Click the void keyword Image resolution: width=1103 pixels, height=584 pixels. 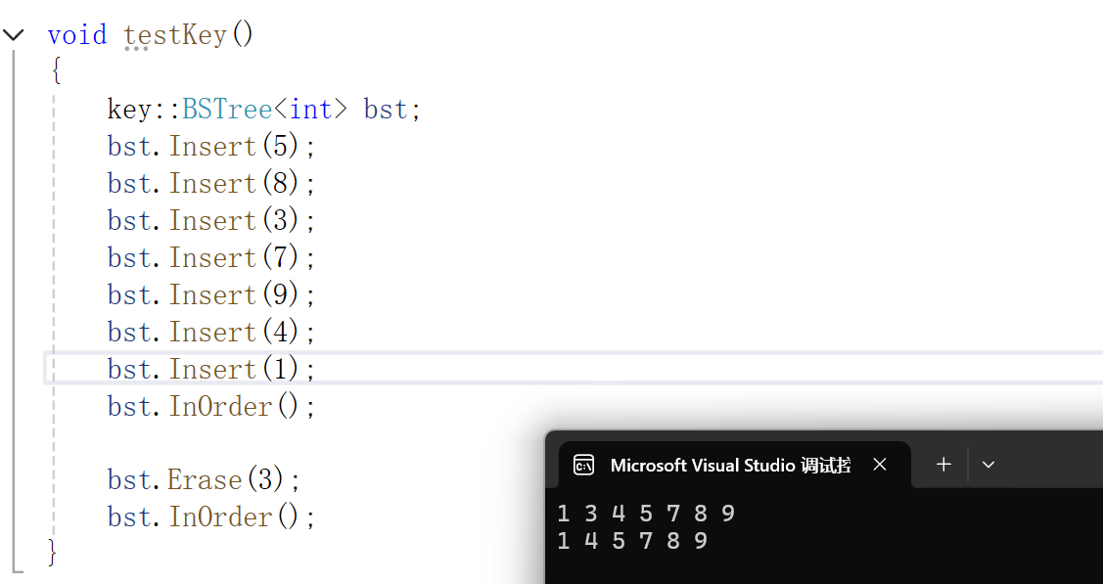77,34
